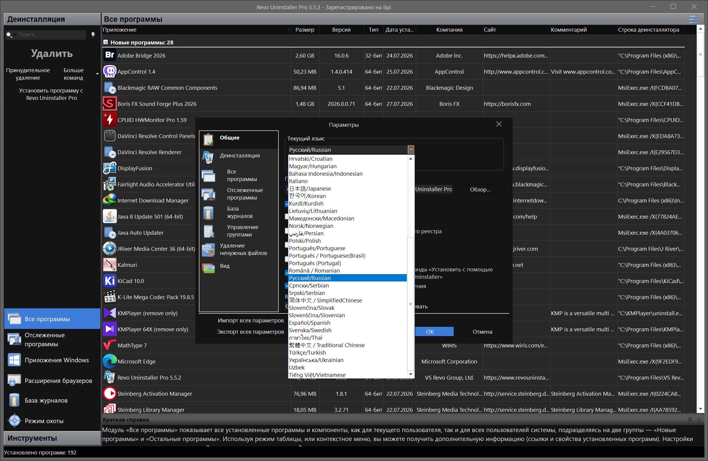The width and height of the screenshot is (708, 461).
Task: Click the Kalmuri app icon
Action: point(110,265)
